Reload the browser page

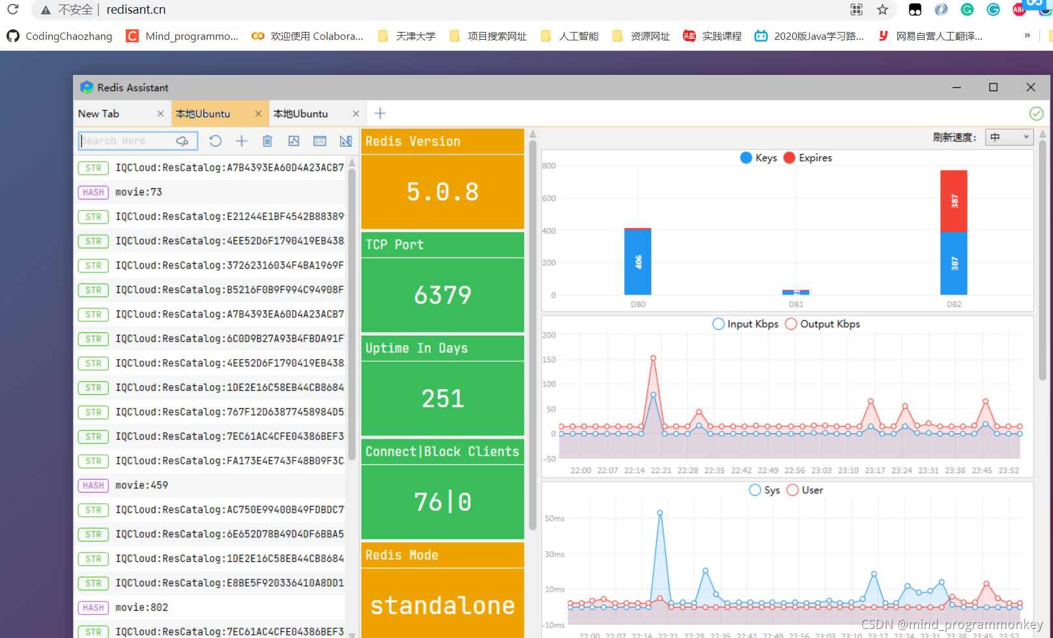coord(13,9)
